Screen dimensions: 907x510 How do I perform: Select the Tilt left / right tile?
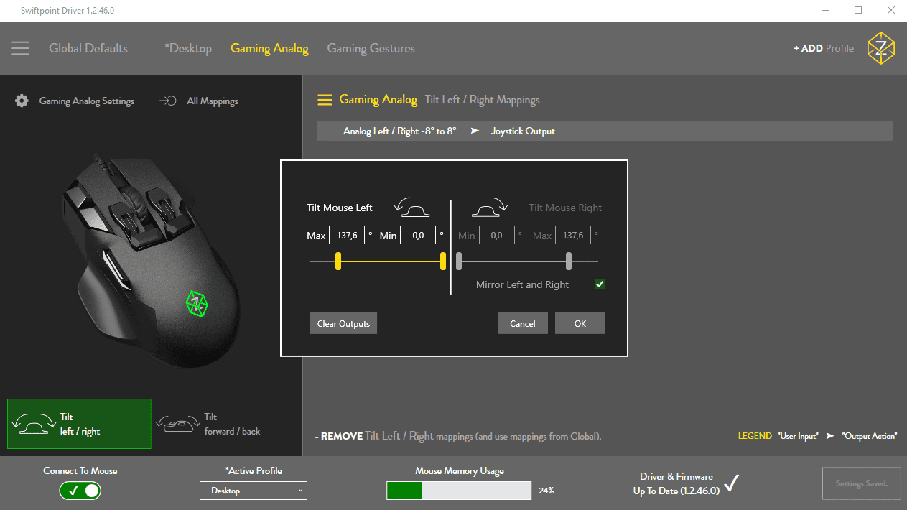79,424
